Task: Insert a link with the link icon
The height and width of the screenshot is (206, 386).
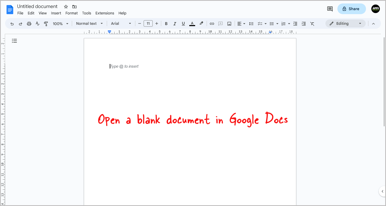Action: click(x=212, y=24)
